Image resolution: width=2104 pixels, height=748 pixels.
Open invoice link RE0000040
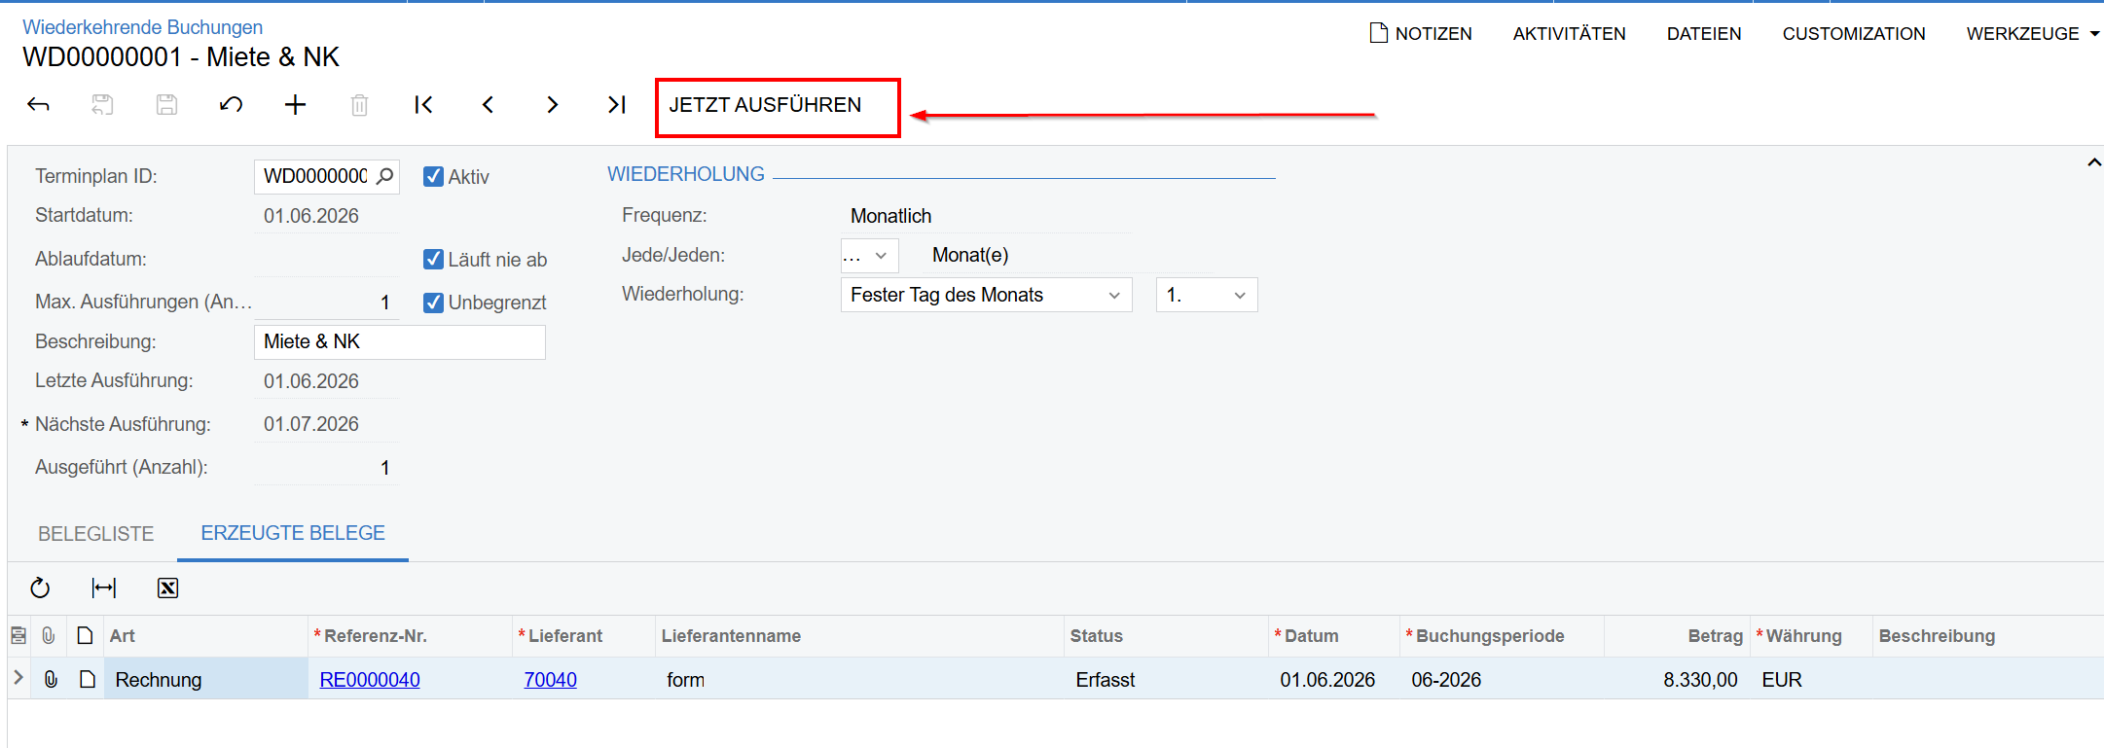click(x=370, y=680)
